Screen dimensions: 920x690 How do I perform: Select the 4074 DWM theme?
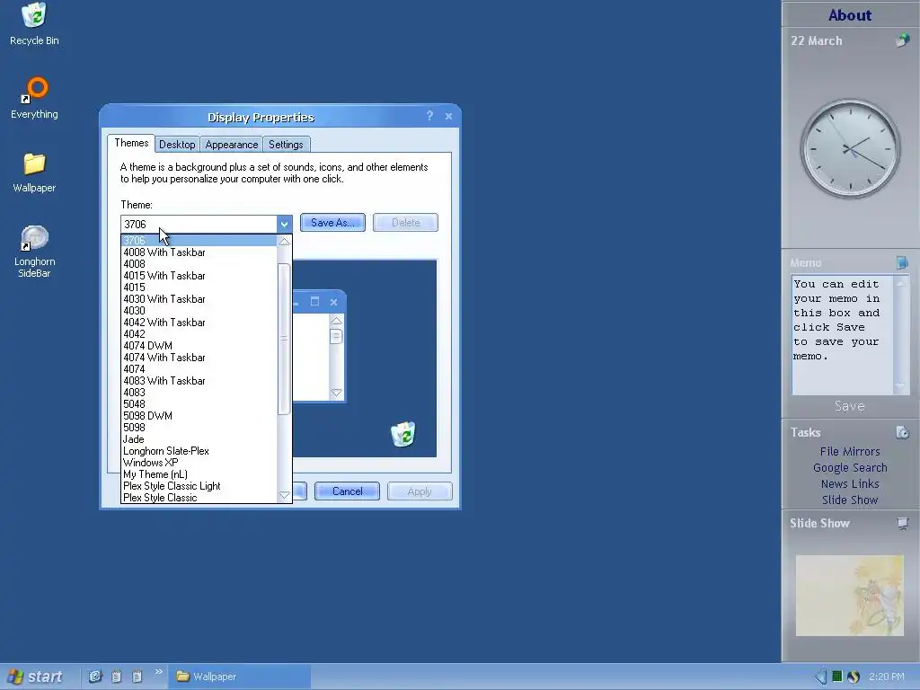pos(199,346)
